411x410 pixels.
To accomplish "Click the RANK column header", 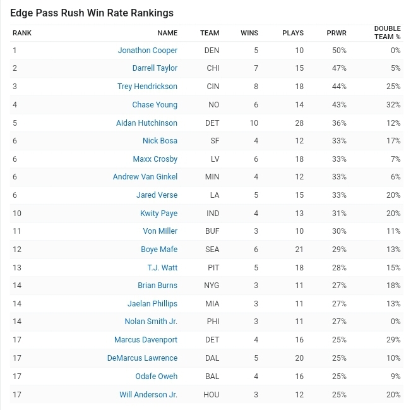I will [22, 33].
